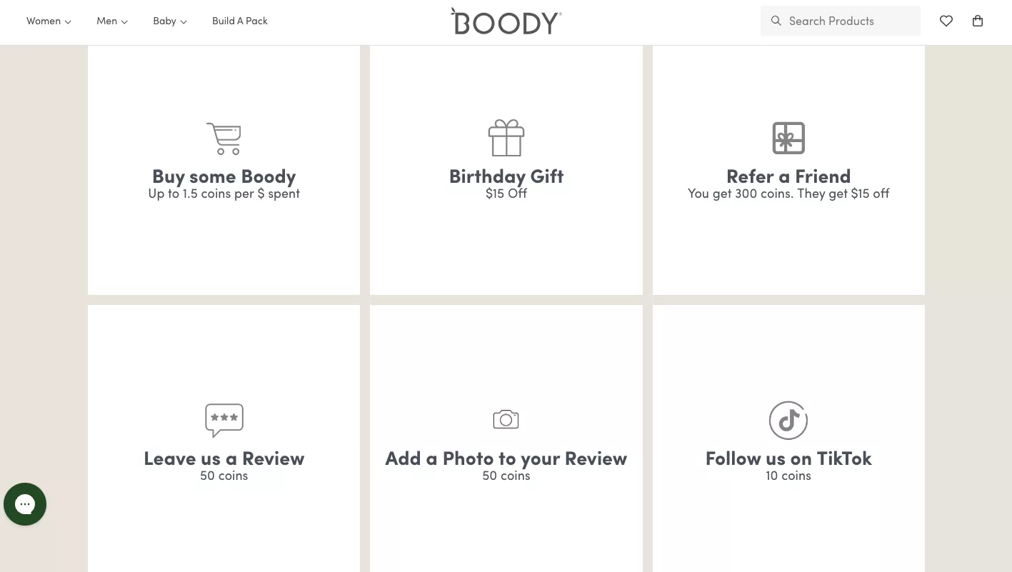Click the camera icon for photo reviews
The height and width of the screenshot is (572, 1012).
(506, 419)
